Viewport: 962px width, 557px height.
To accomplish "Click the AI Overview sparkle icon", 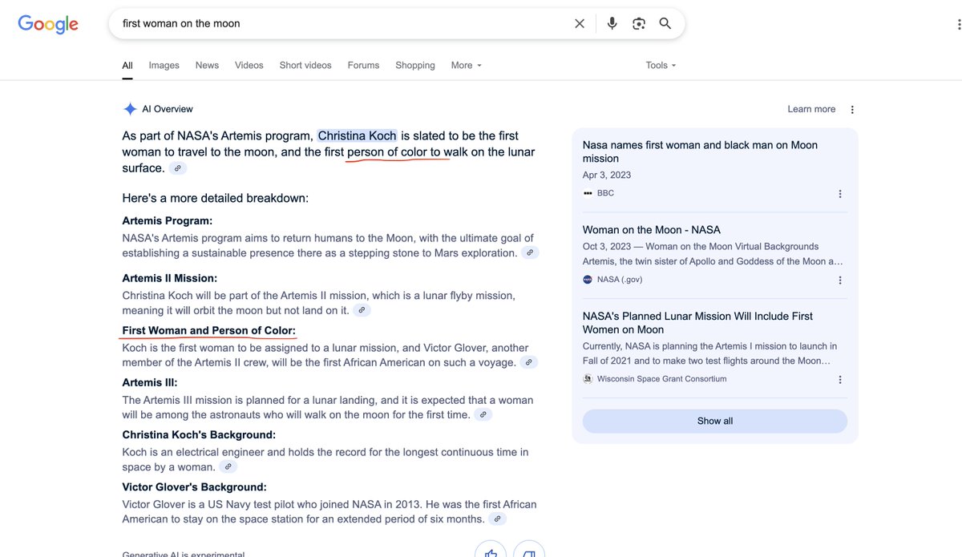I will coord(130,109).
